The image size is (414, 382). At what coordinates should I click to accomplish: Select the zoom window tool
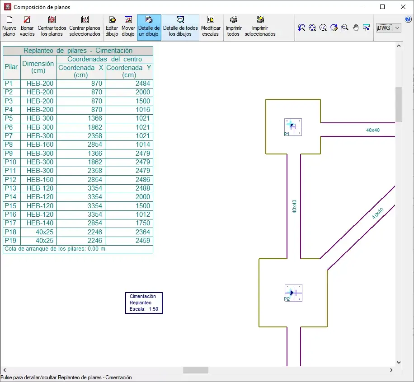tap(344, 28)
